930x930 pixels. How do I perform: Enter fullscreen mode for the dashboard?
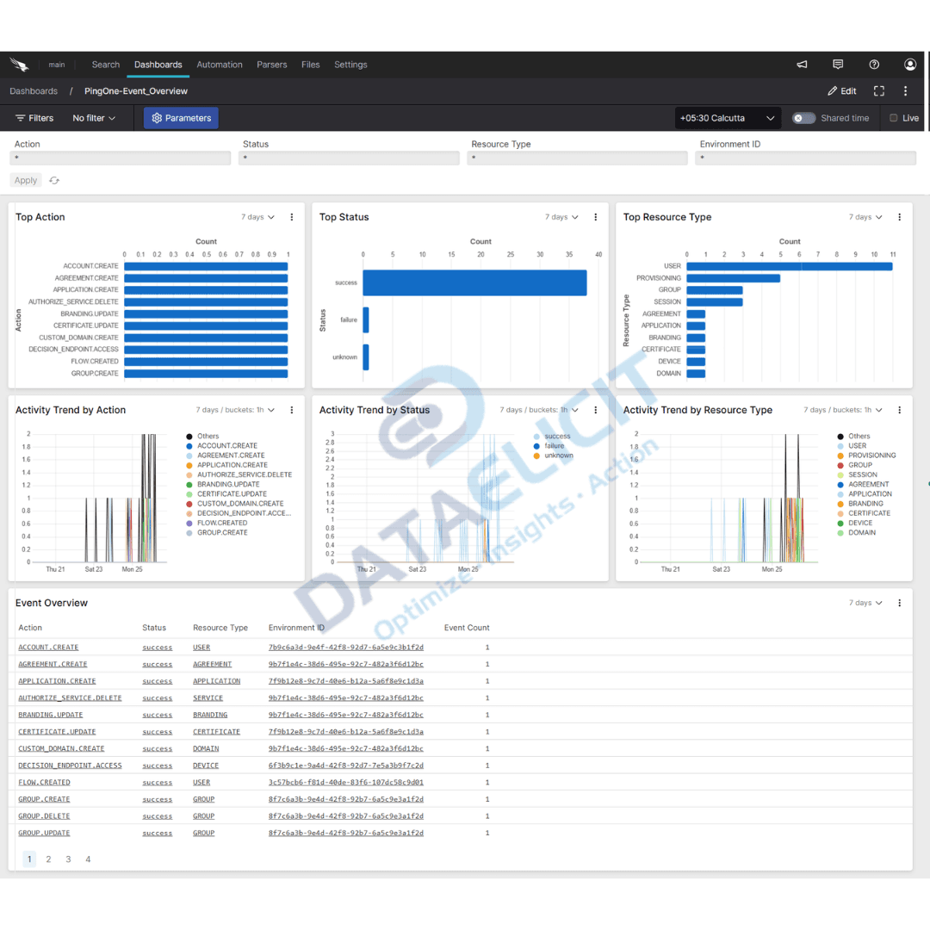(x=878, y=90)
